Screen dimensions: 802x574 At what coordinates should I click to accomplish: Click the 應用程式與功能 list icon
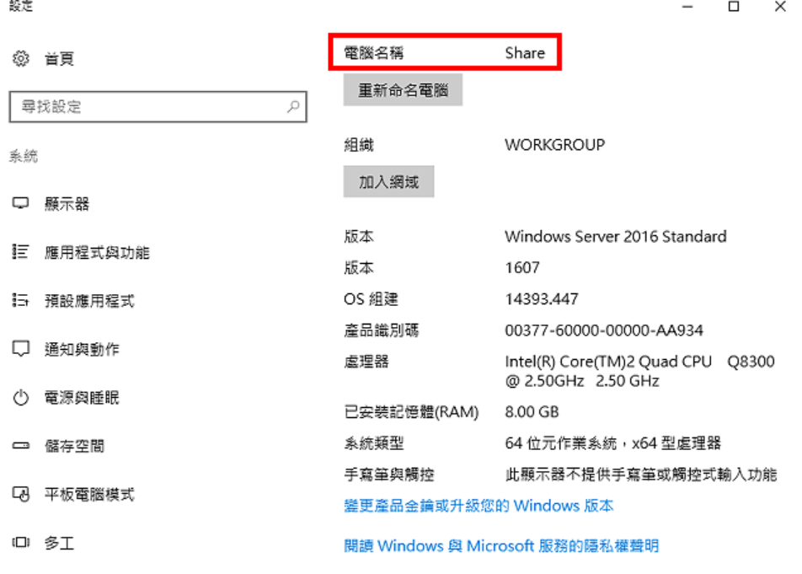pos(20,251)
